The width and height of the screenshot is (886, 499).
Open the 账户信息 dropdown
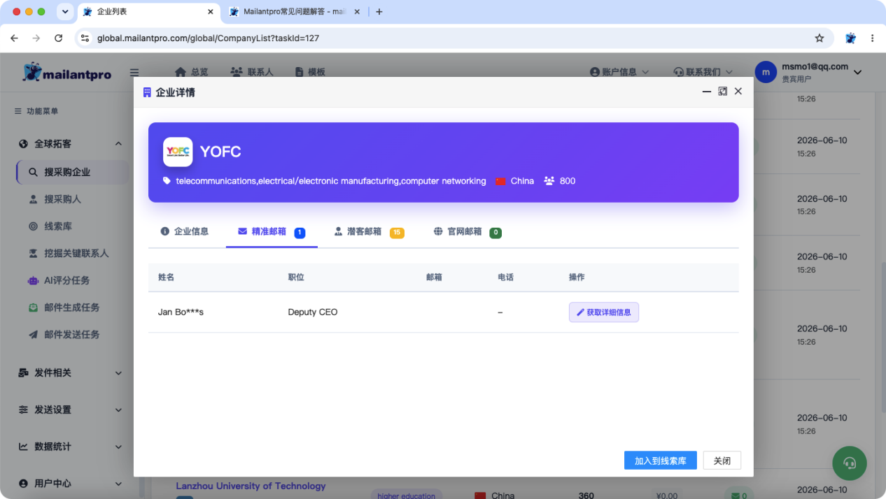coord(619,72)
